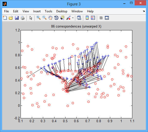Expand the Brush color dropdown arrow
Screen dimensions: 148x132
point(73,18)
